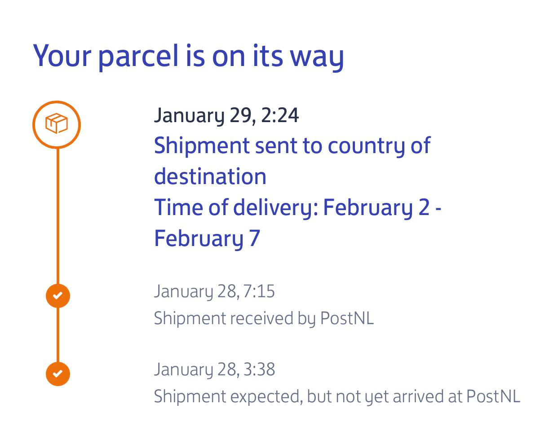The height and width of the screenshot is (431, 558).
Task: Click the timeline segment between the two checkmarks
Action: pos(58,334)
